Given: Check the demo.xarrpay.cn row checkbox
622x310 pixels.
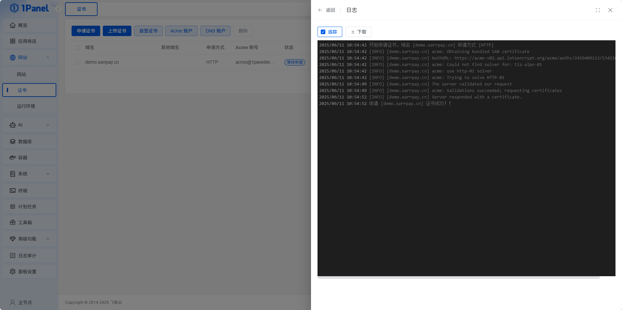Looking at the screenshot, I should [x=78, y=62].
